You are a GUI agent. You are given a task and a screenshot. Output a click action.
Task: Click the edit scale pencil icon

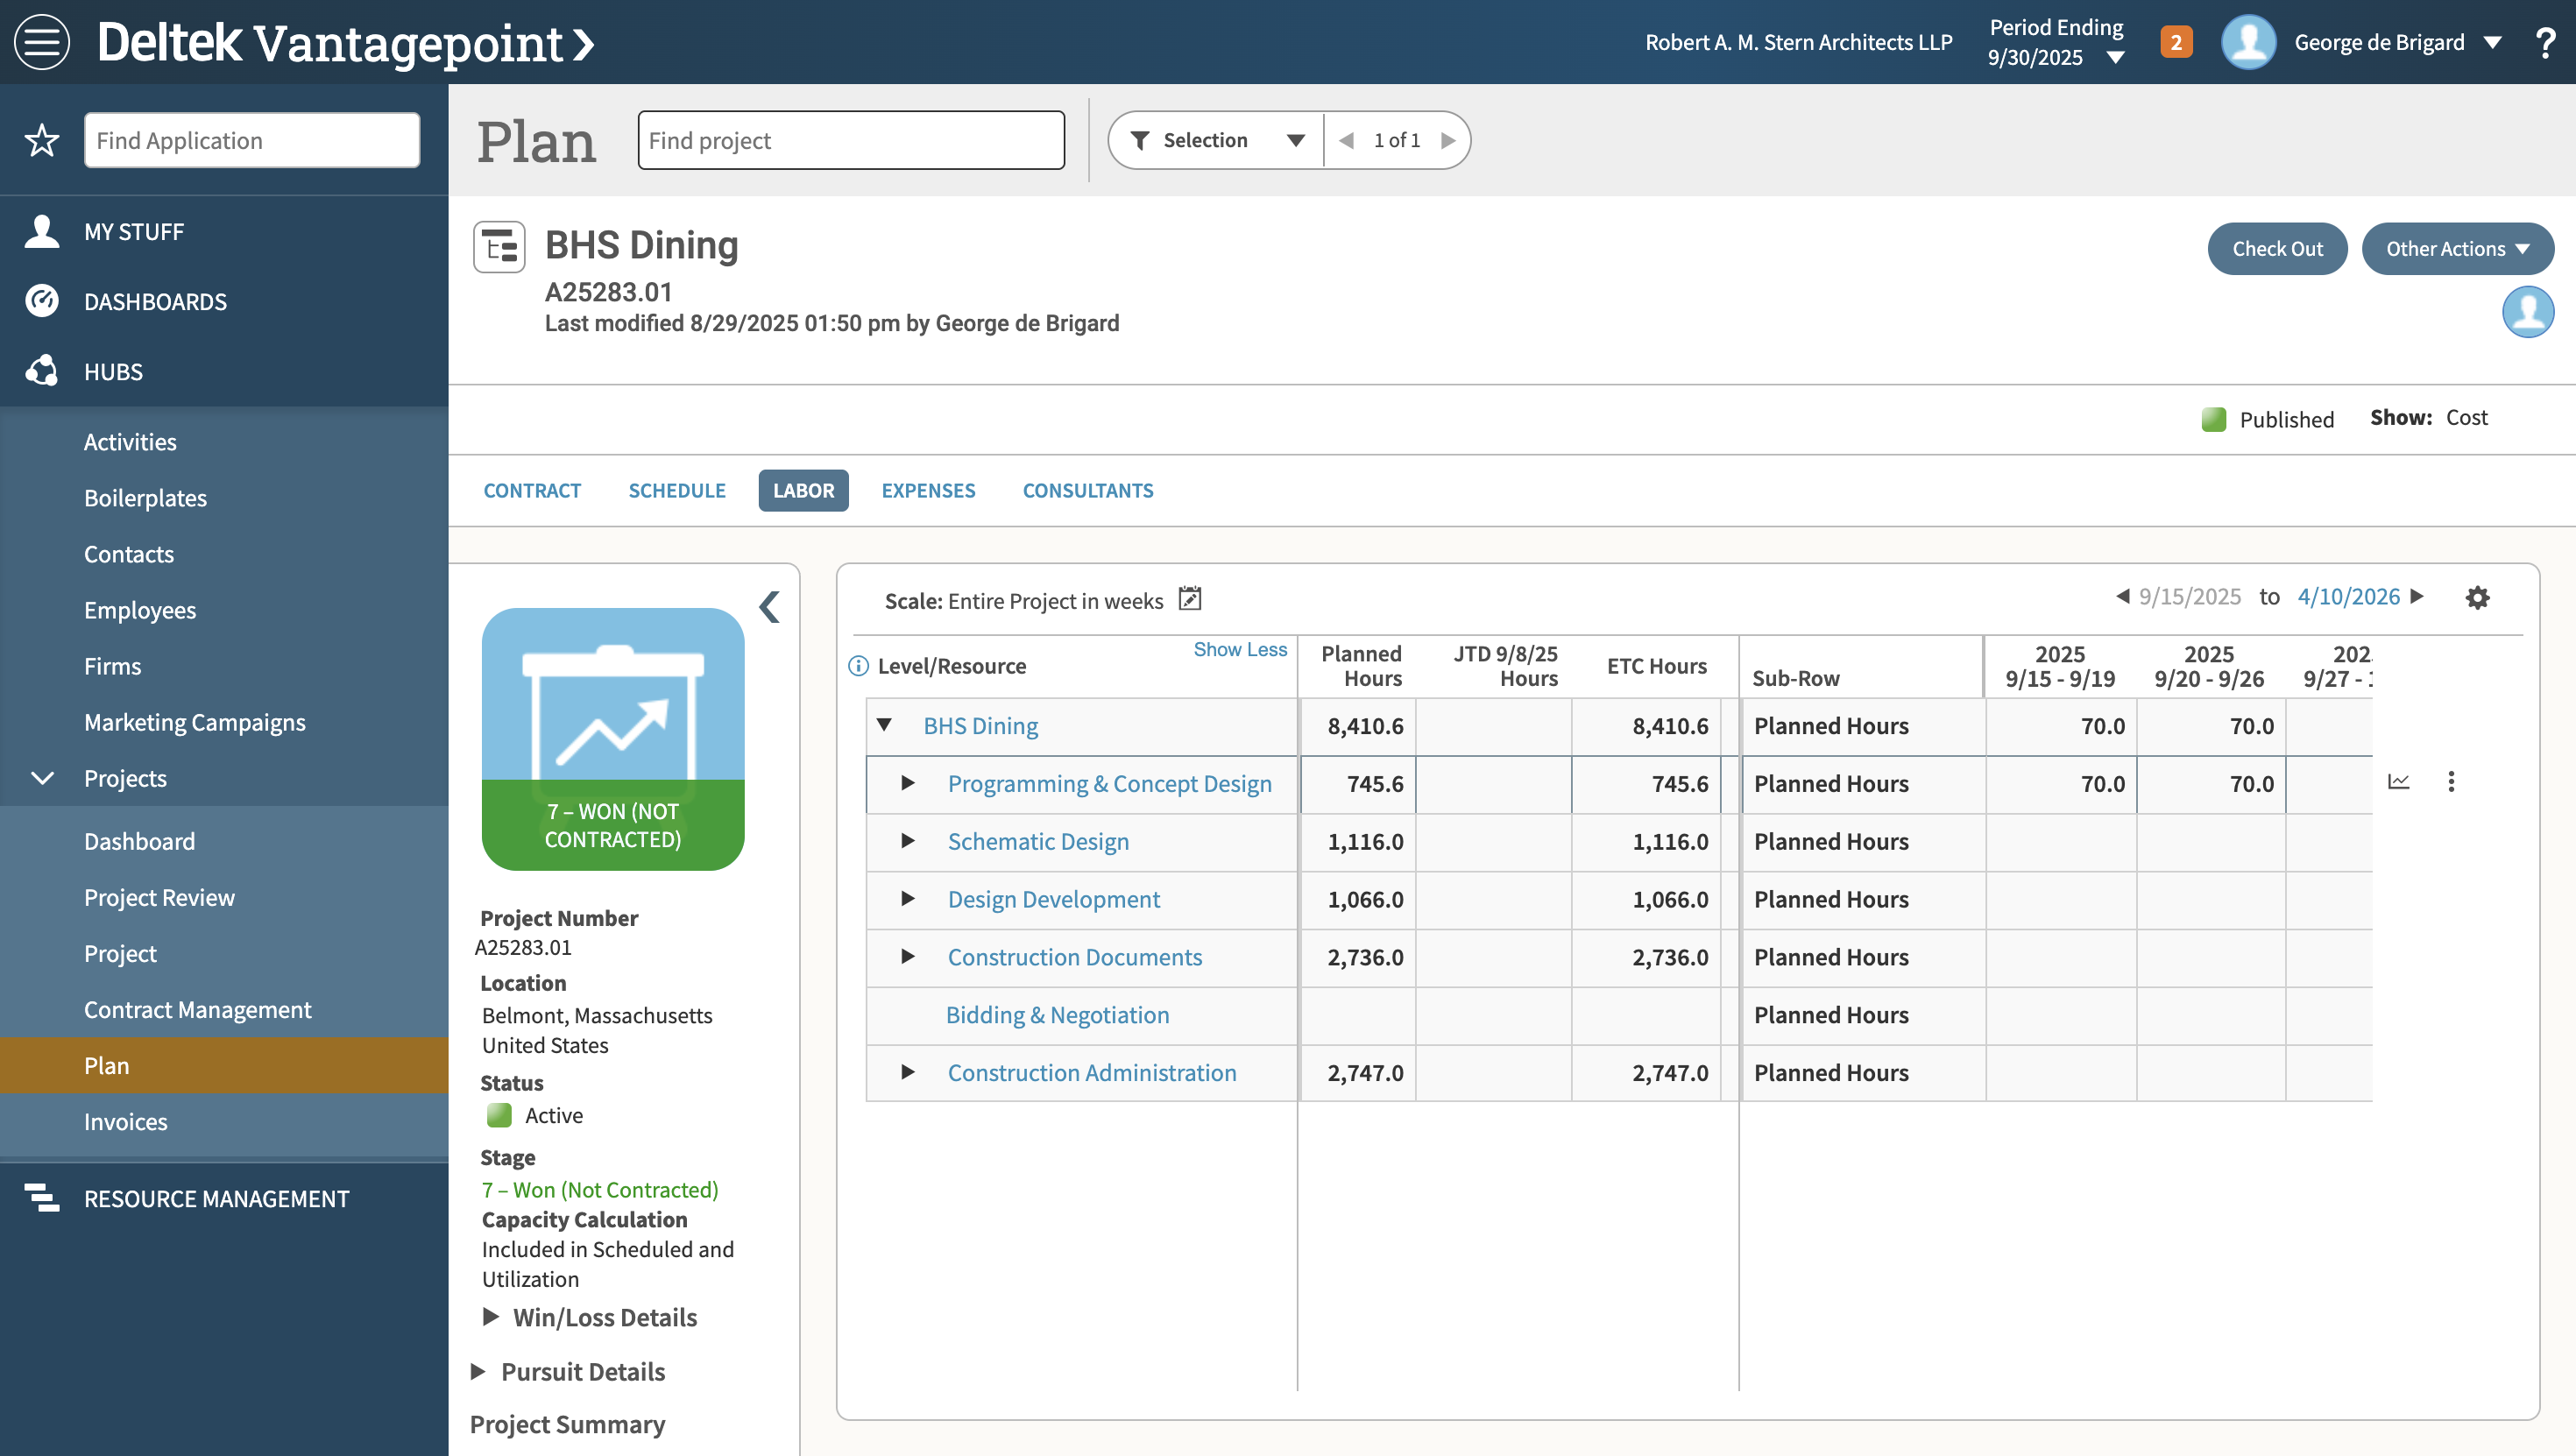tap(1189, 599)
